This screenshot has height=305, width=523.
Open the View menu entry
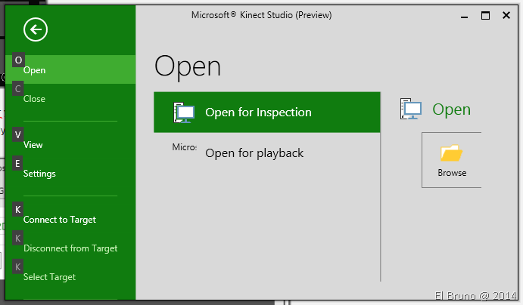click(33, 145)
